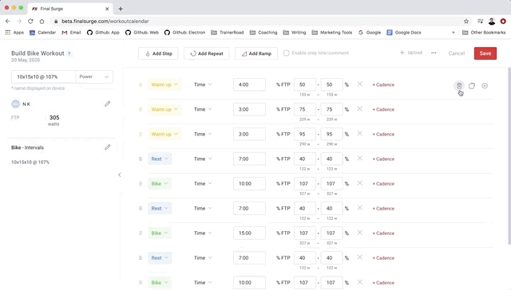
Task: Open the Calendar bookmark
Action: 42,33
